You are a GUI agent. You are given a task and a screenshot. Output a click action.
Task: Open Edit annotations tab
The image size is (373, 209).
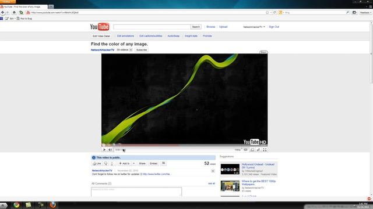126,36
